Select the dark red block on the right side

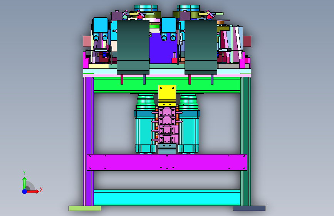(247, 41)
